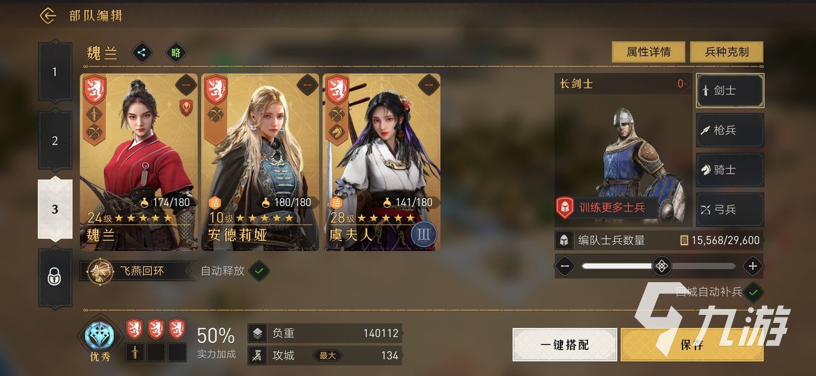This screenshot has height=376, width=816.
Task: Select the 弓兵 troop type
Action: (x=730, y=209)
